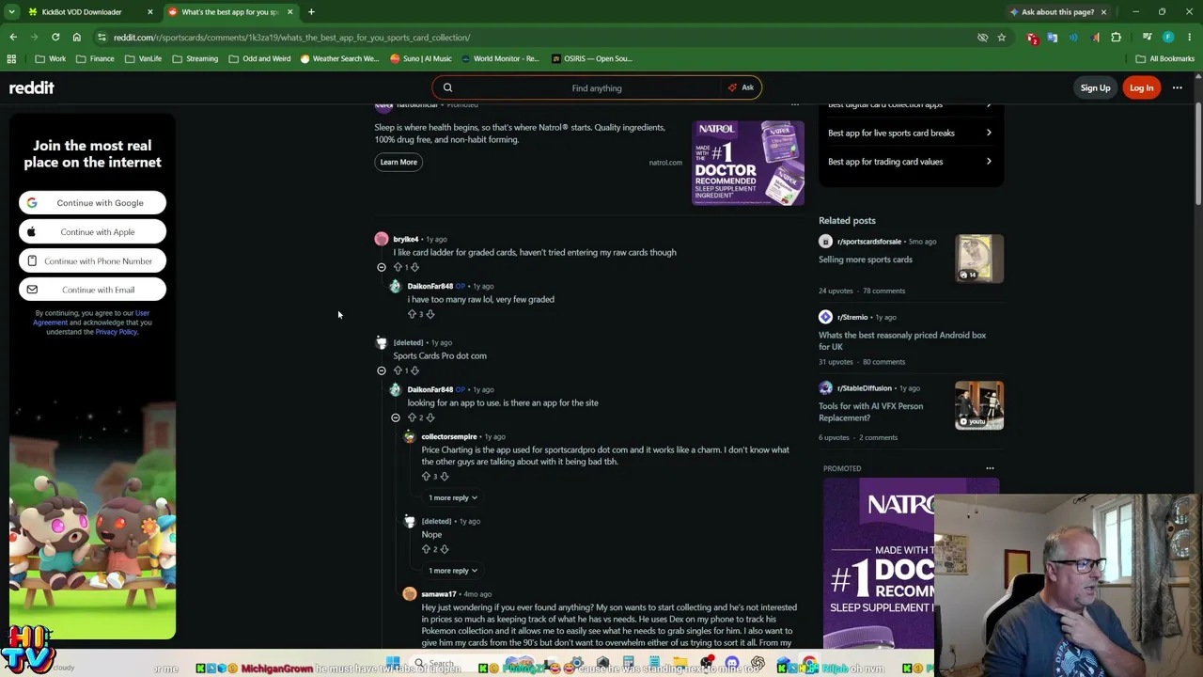Expand "1 more reply" under collectorsempire's comment
This screenshot has width=1203, height=677.
(x=453, y=497)
